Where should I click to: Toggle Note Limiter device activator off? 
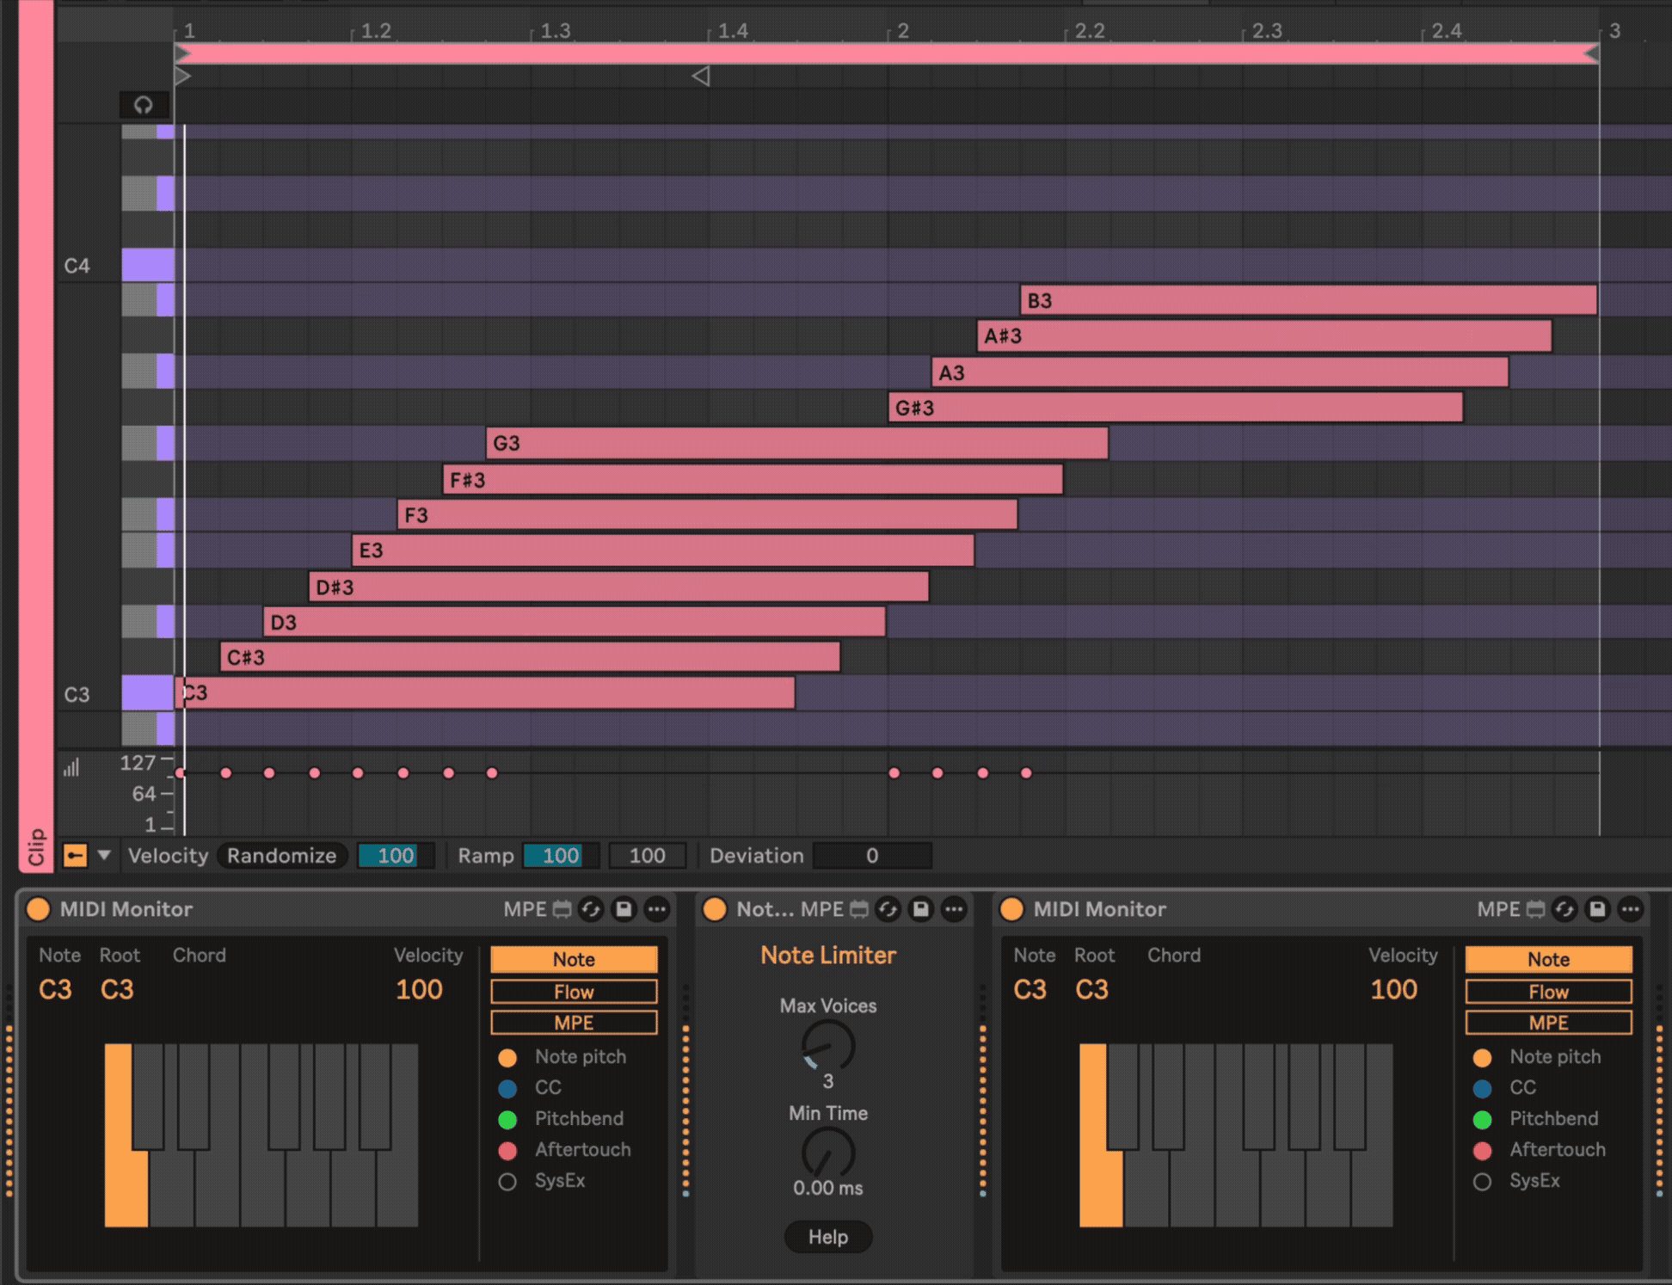(715, 909)
